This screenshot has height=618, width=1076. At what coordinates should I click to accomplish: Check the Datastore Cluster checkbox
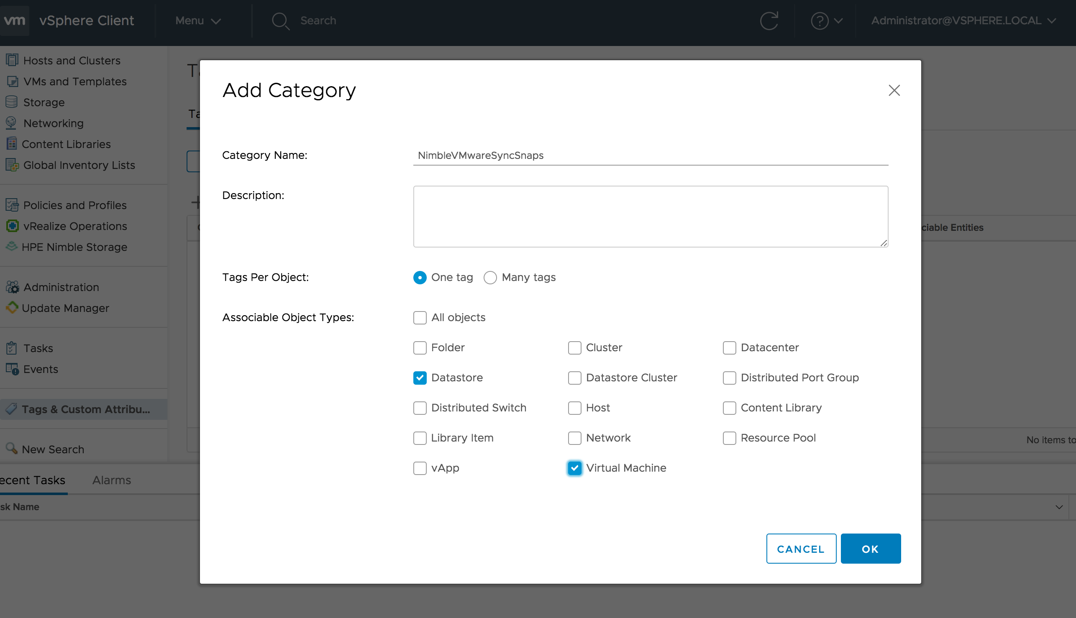574,378
